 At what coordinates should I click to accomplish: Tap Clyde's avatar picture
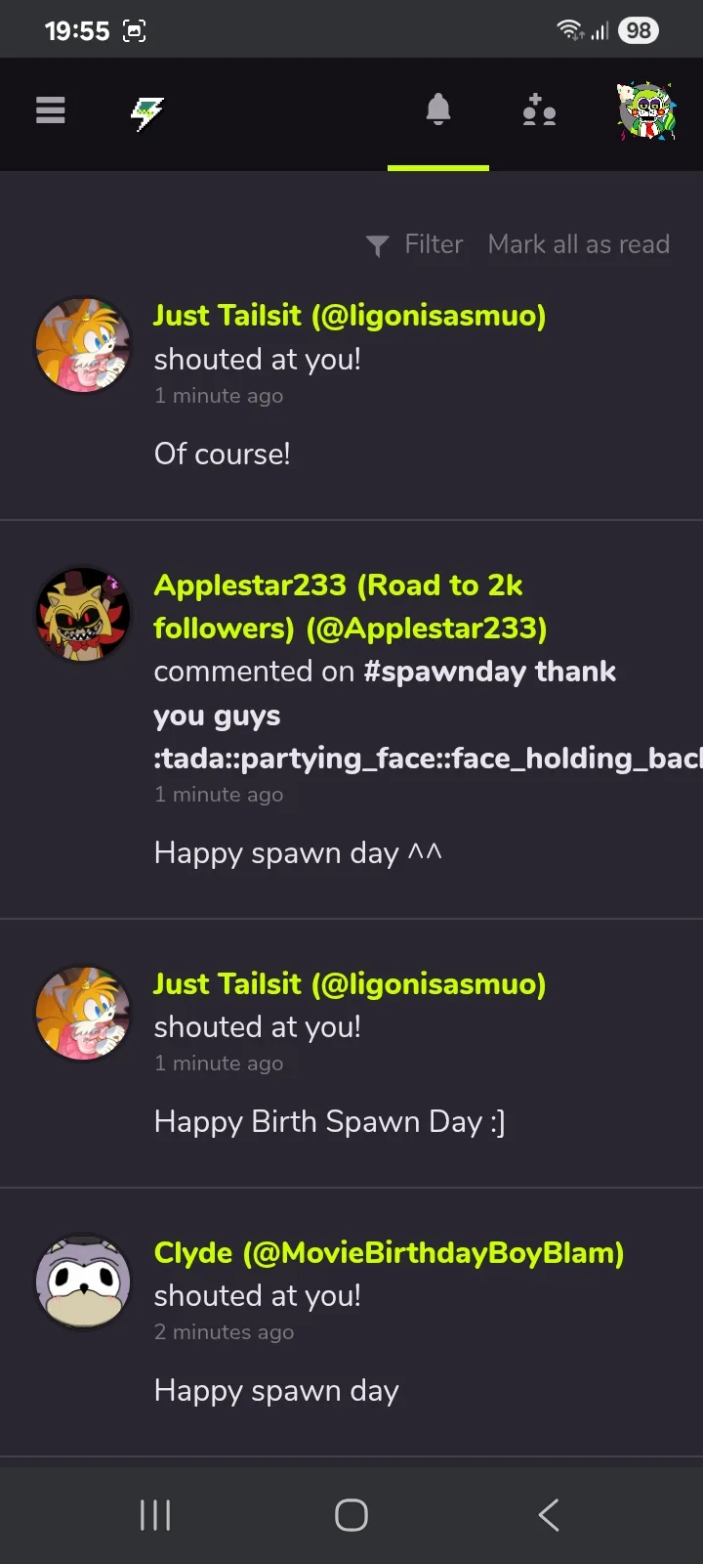(x=83, y=1281)
